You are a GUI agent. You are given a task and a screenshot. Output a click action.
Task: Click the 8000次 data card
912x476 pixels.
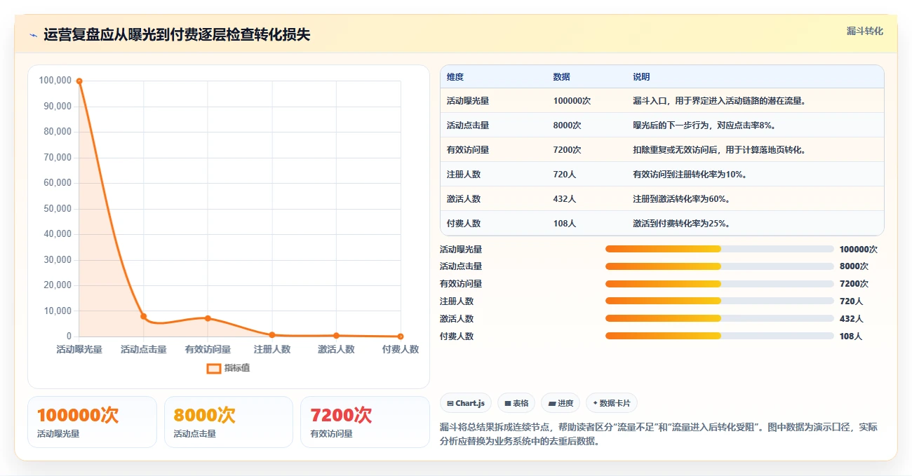(x=229, y=422)
